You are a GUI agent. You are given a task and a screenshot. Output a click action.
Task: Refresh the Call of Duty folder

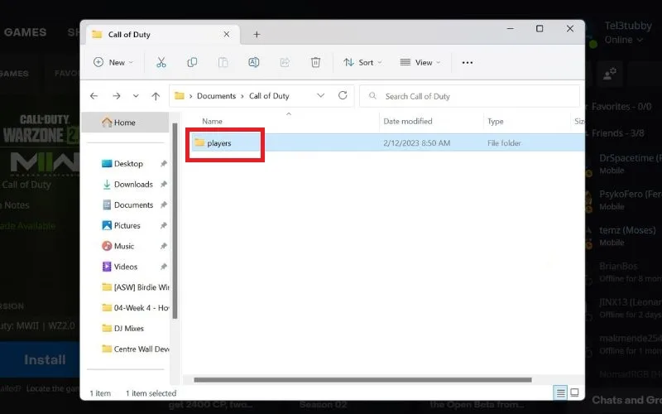343,95
